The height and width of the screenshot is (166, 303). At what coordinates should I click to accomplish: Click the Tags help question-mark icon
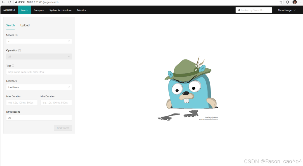tap(13, 66)
